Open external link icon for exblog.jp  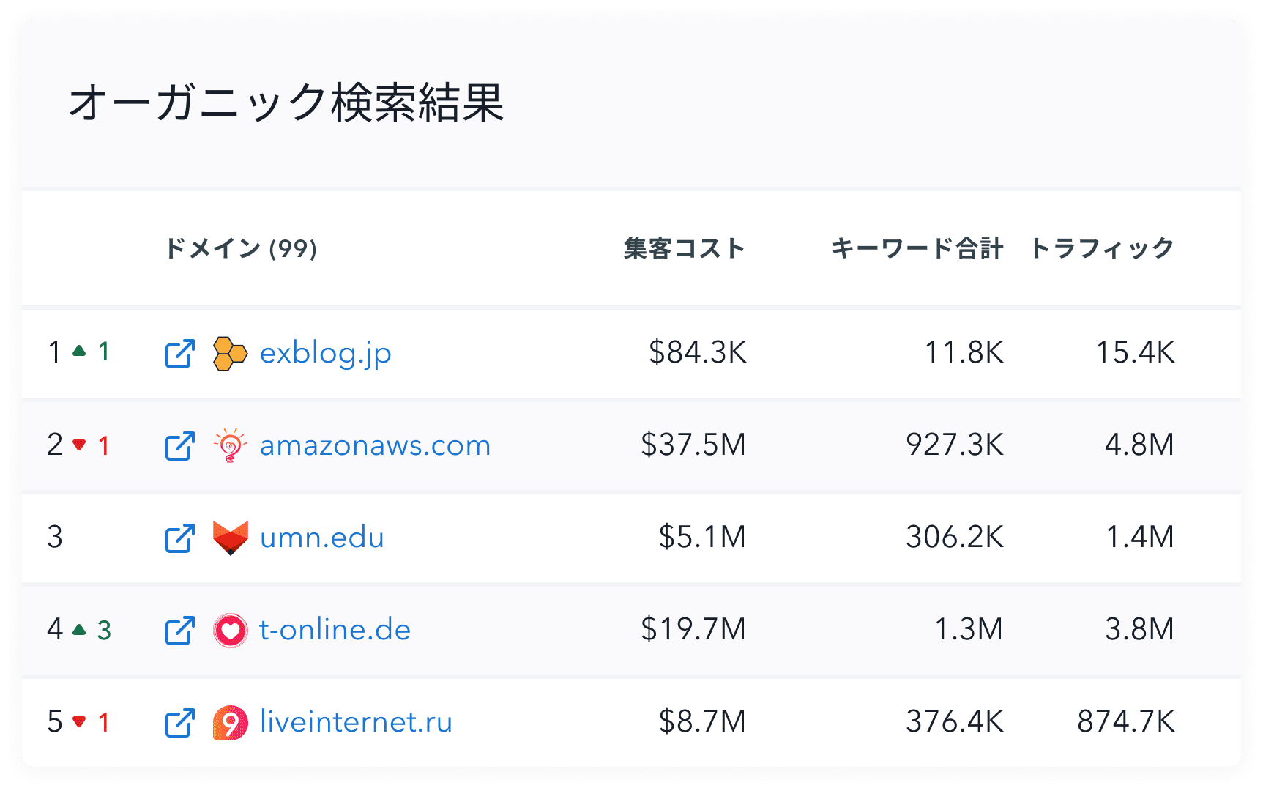(179, 354)
